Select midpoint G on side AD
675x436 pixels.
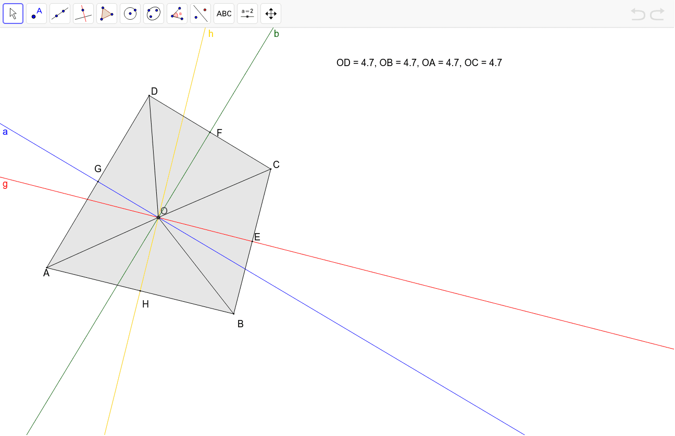pyautogui.click(x=98, y=182)
